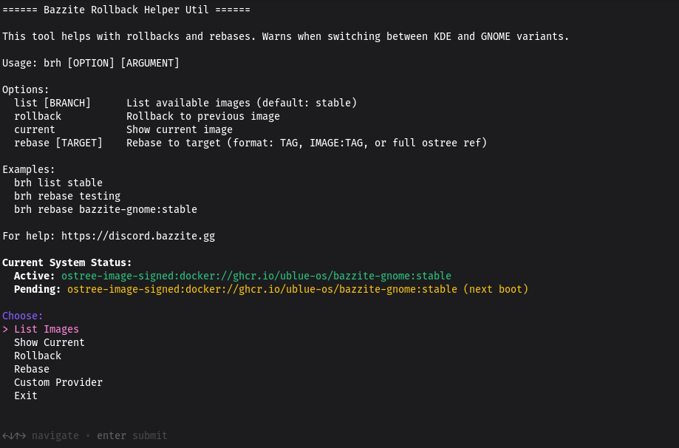Click the pink selection arrow beside List Images

click(5, 329)
